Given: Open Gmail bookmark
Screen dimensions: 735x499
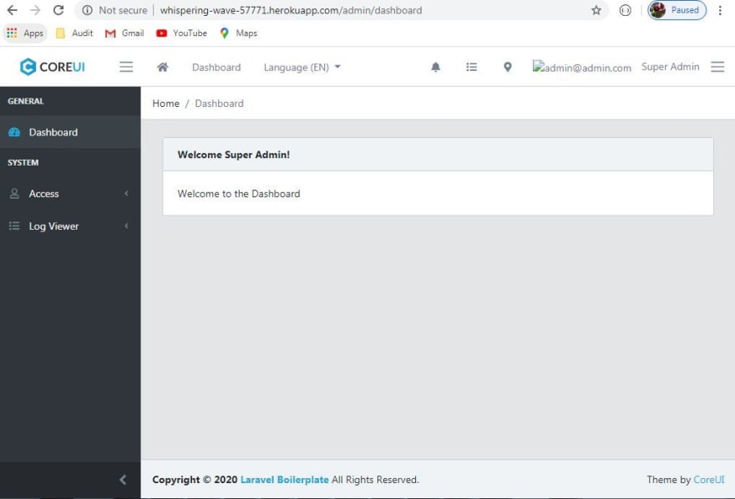Looking at the screenshot, I should 124,33.
